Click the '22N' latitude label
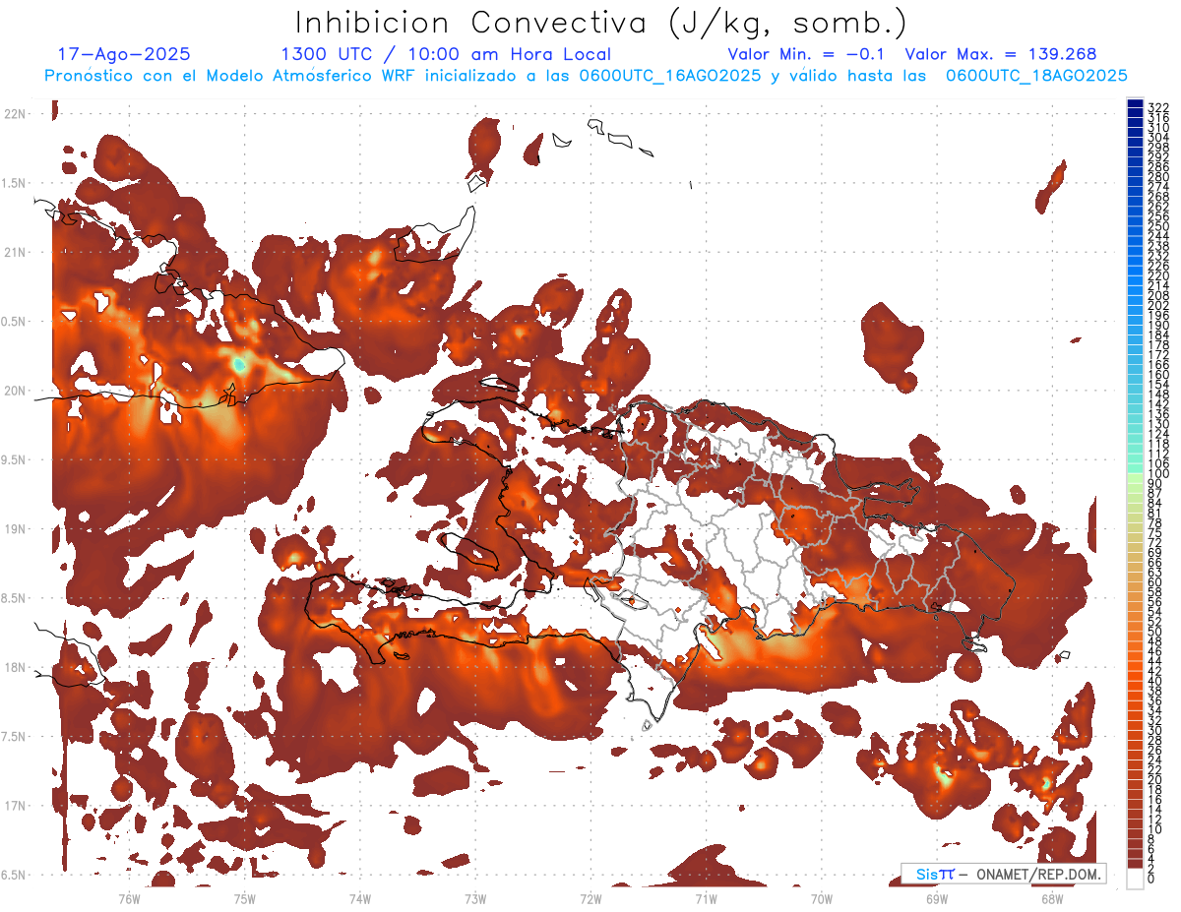 tap(16, 114)
